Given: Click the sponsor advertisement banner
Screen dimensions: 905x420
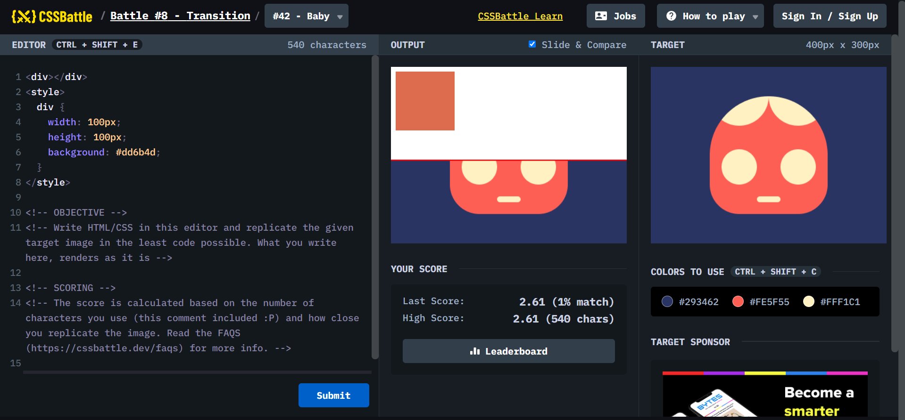Looking at the screenshot, I should (x=765, y=395).
